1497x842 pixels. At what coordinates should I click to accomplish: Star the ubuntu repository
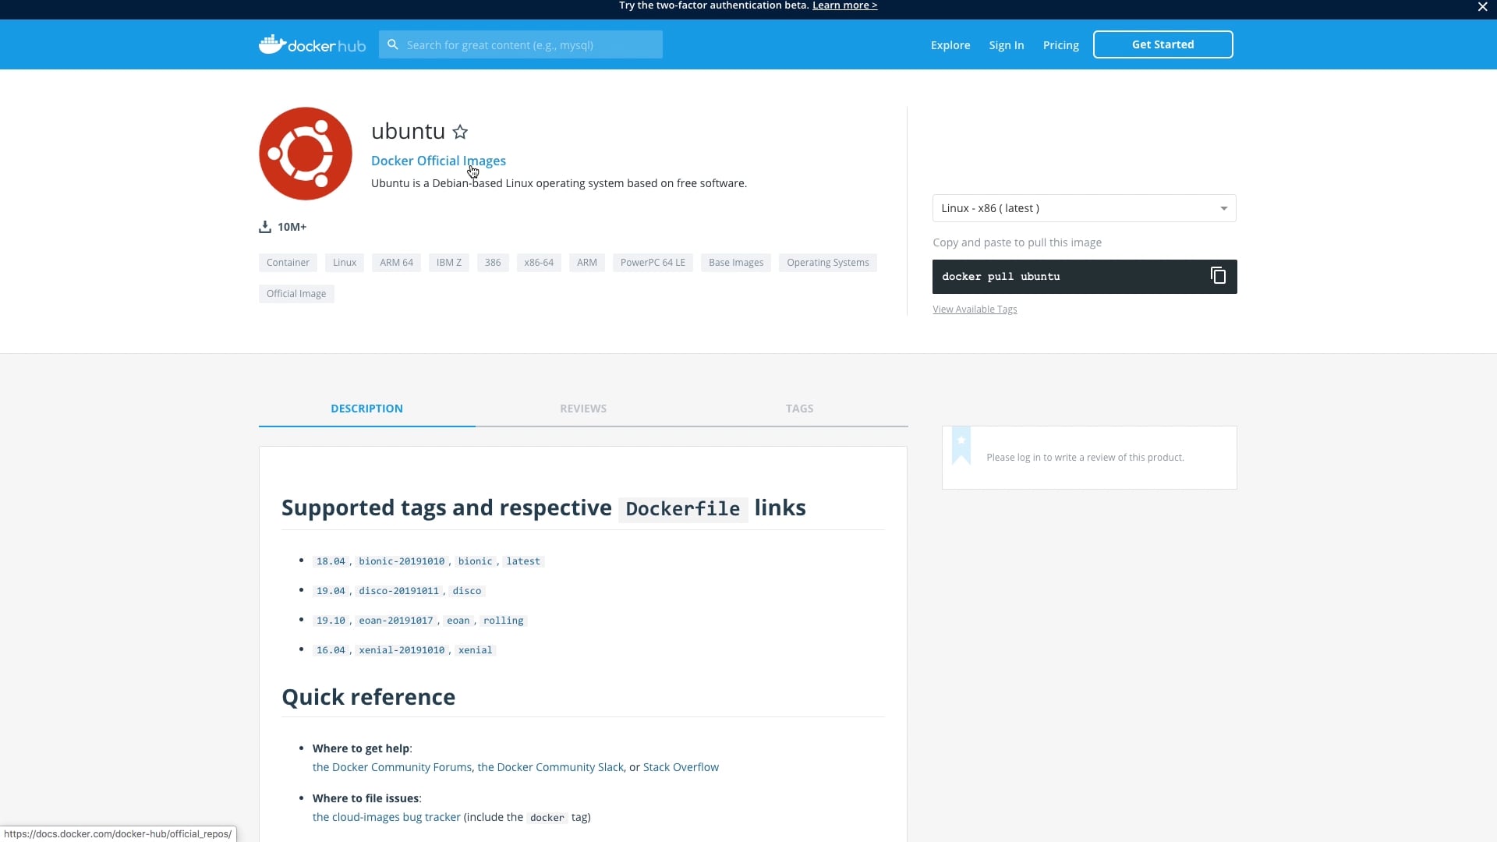(x=460, y=132)
